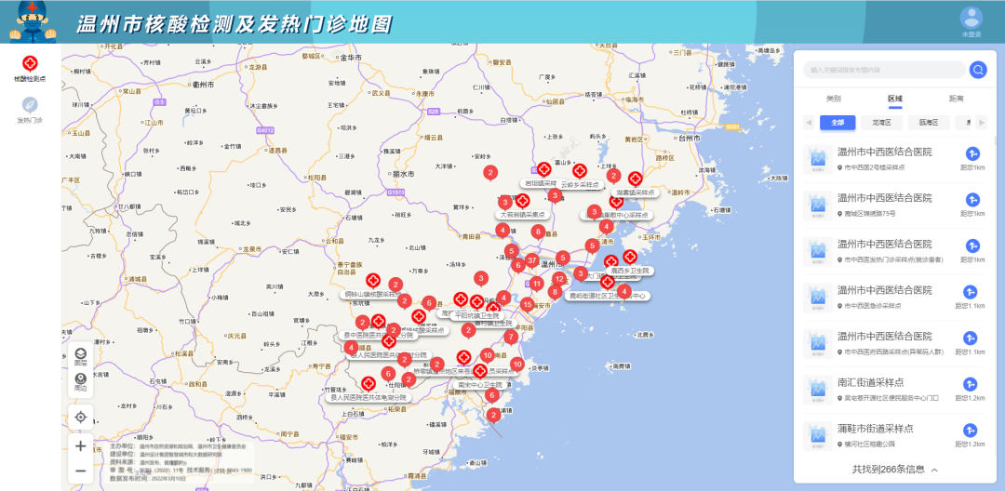Select the 核酸检测点 layer icon
1005x491 pixels.
click(x=29, y=63)
